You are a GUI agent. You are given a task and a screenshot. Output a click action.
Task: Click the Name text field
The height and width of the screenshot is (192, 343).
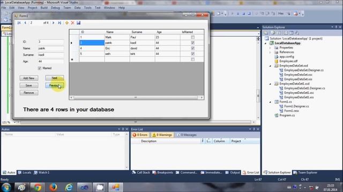[x=51, y=49]
